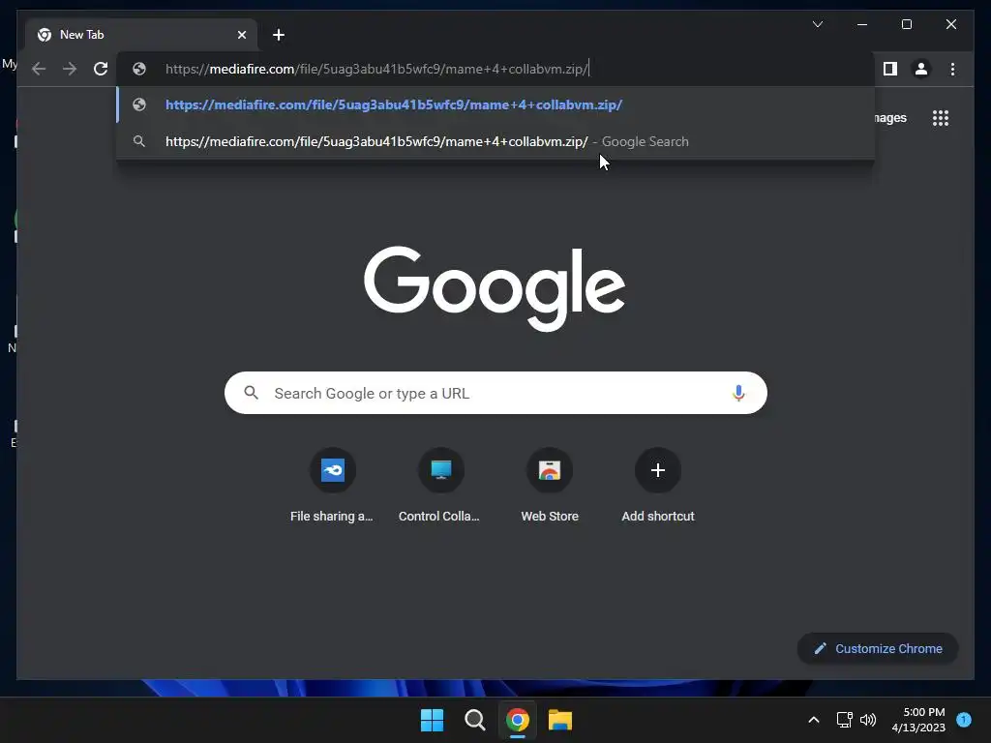Maximize the Chrome window
991x743 pixels.
click(906, 24)
